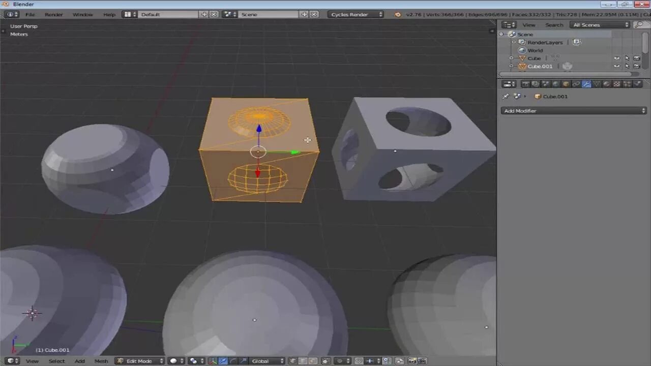Open the File menu
The width and height of the screenshot is (651, 366).
coord(31,14)
